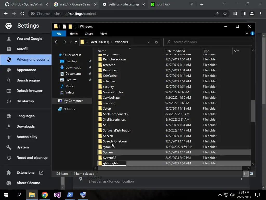Open a new Chrome tab
This screenshot has width=266, height=200.
click(x=202, y=5)
